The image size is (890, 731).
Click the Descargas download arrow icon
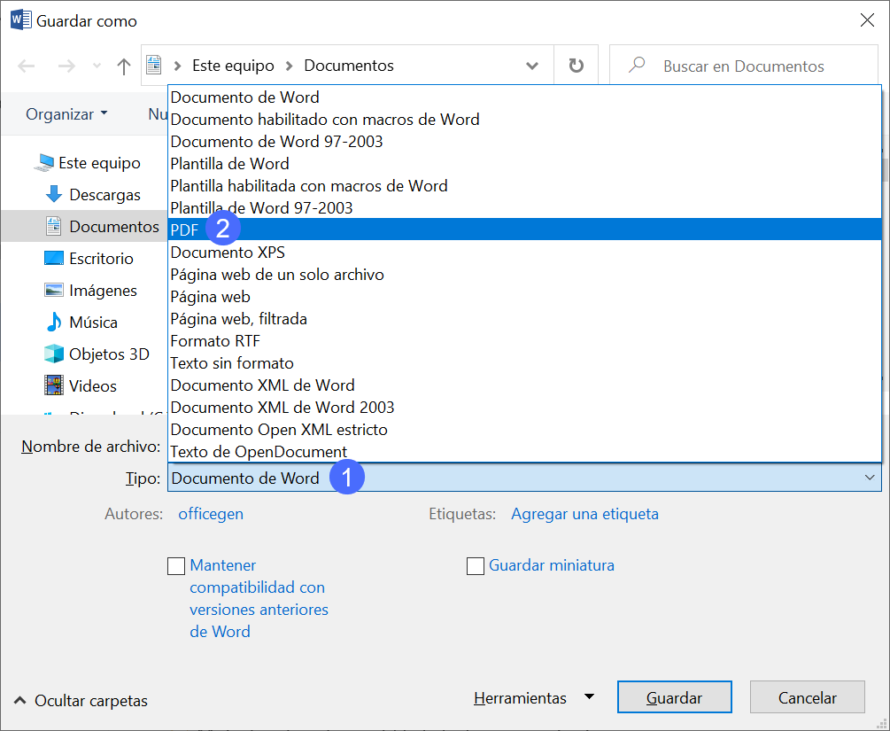(x=54, y=194)
